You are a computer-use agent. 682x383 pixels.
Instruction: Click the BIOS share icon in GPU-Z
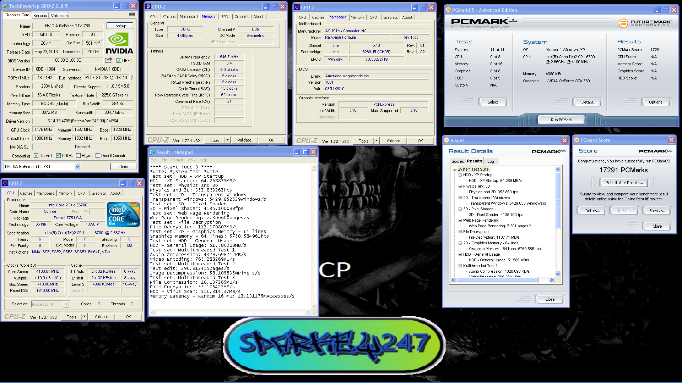tap(109, 60)
